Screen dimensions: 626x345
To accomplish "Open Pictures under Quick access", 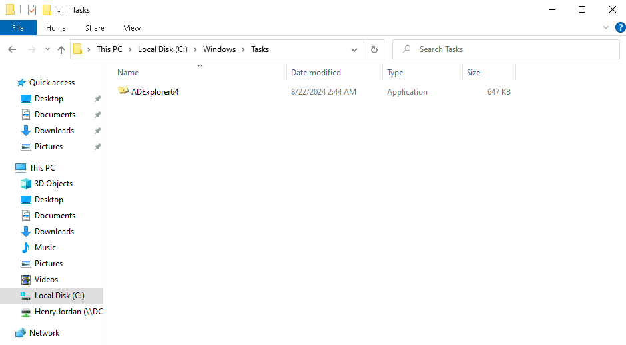I will pyautogui.click(x=49, y=147).
